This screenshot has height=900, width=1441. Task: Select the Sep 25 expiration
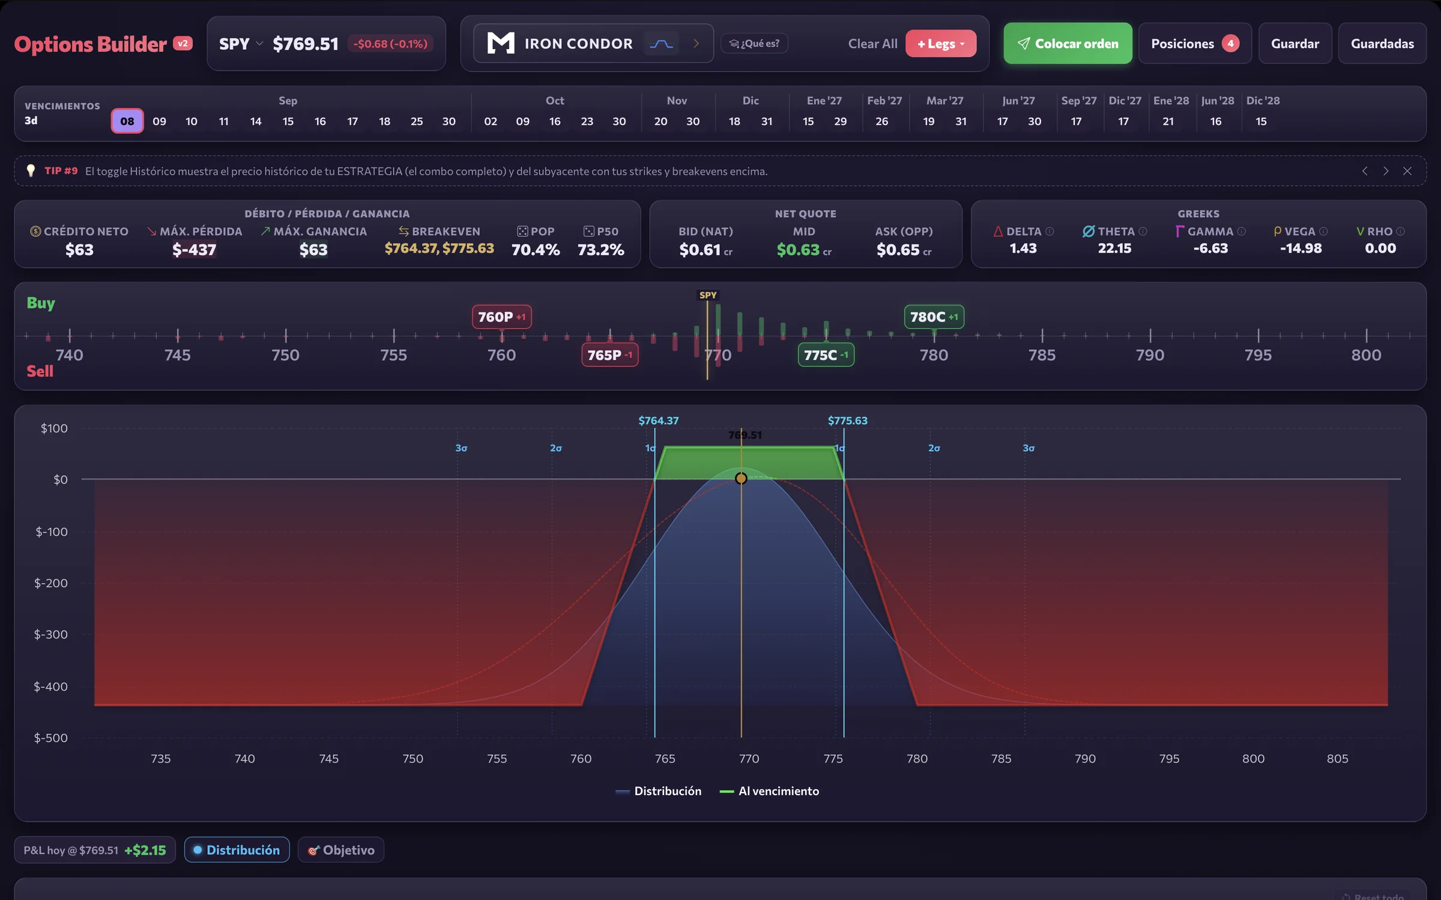(x=417, y=121)
